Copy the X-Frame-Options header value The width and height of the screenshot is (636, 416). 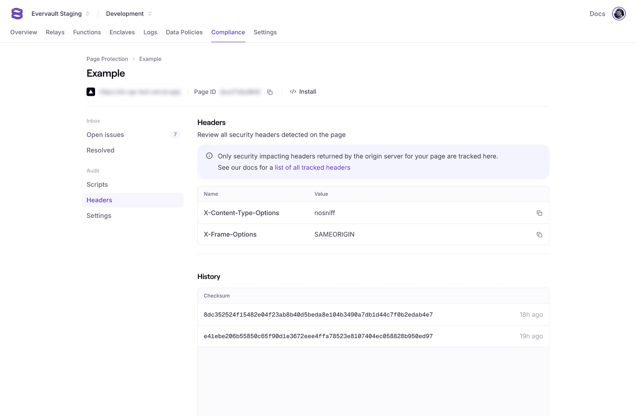click(539, 235)
